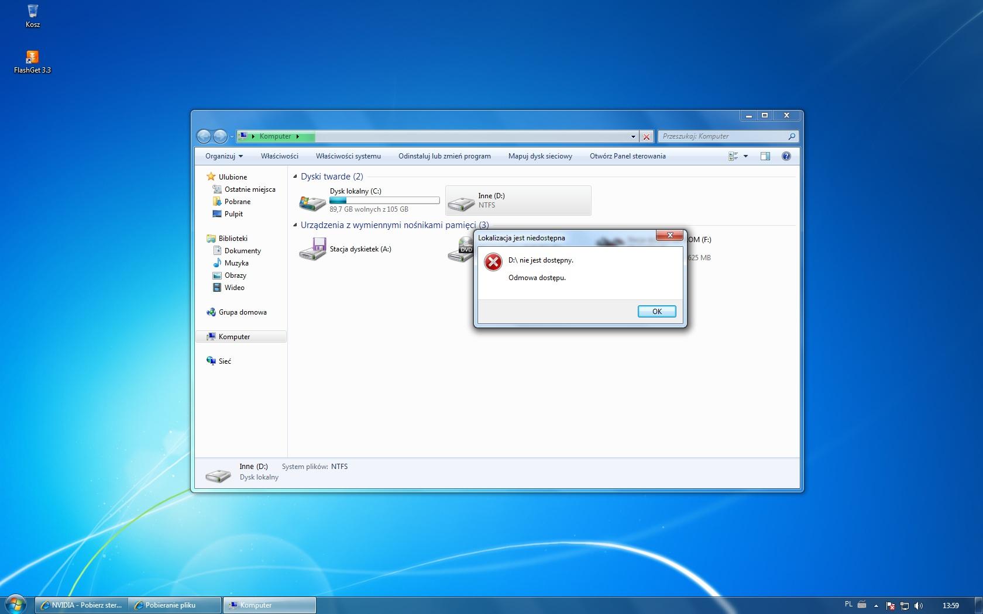Click 'Mapuj dysk sieciowy'
This screenshot has height=614, width=983.
point(540,156)
